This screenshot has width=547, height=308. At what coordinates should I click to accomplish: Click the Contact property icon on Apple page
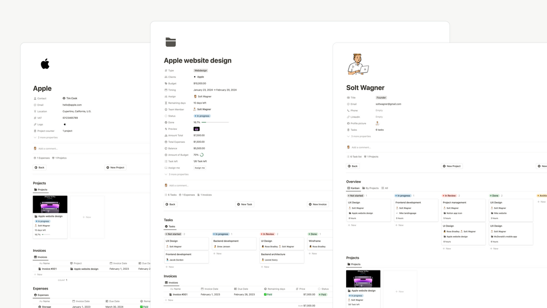(x=35, y=99)
